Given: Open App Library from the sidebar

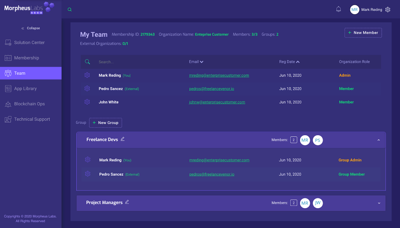Looking at the screenshot, I should [x=8, y=88].
